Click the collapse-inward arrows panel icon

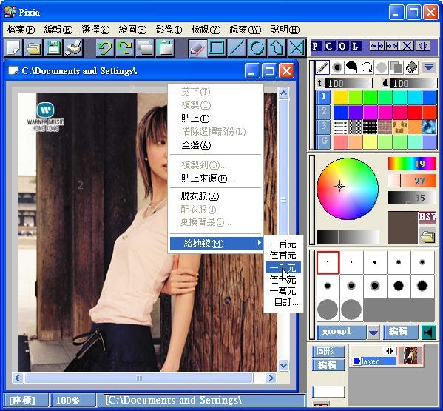click(391, 46)
